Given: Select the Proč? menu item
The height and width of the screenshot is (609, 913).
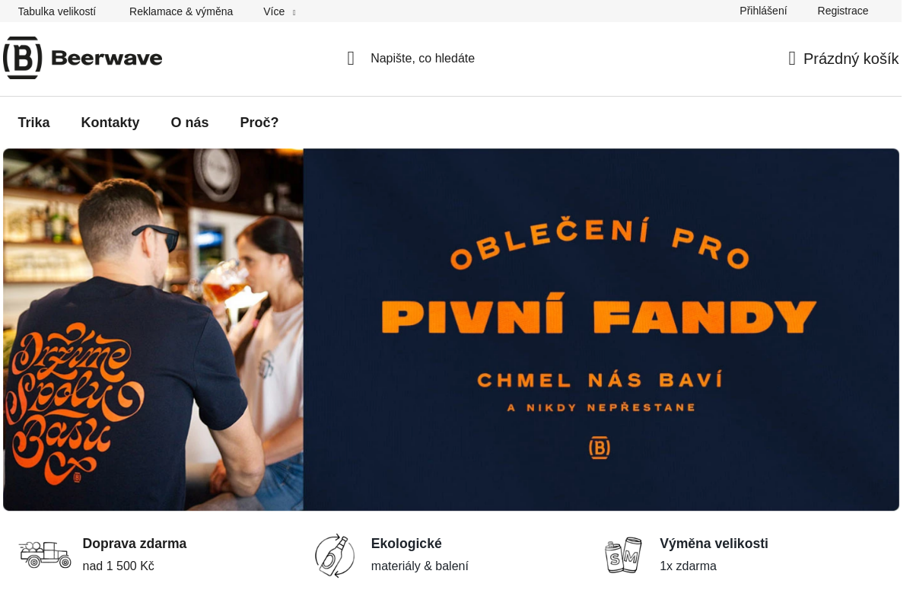Looking at the screenshot, I should (259, 123).
